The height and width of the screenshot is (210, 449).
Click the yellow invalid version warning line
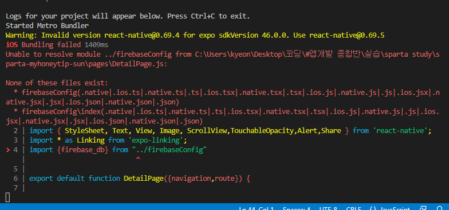coord(195,35)
